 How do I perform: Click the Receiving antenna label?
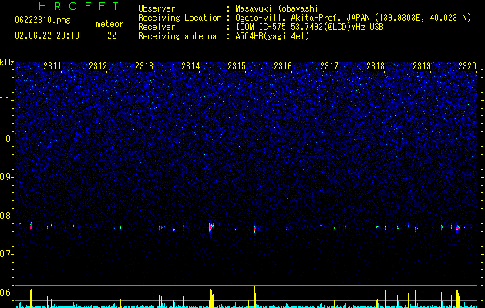coord(177,36)
